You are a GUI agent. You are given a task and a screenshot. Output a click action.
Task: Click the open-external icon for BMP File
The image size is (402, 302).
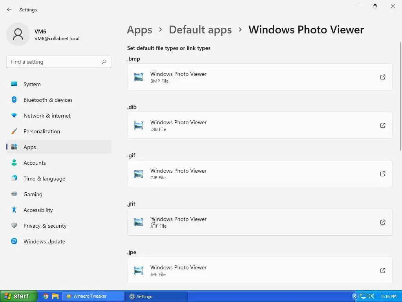point(382,77)
